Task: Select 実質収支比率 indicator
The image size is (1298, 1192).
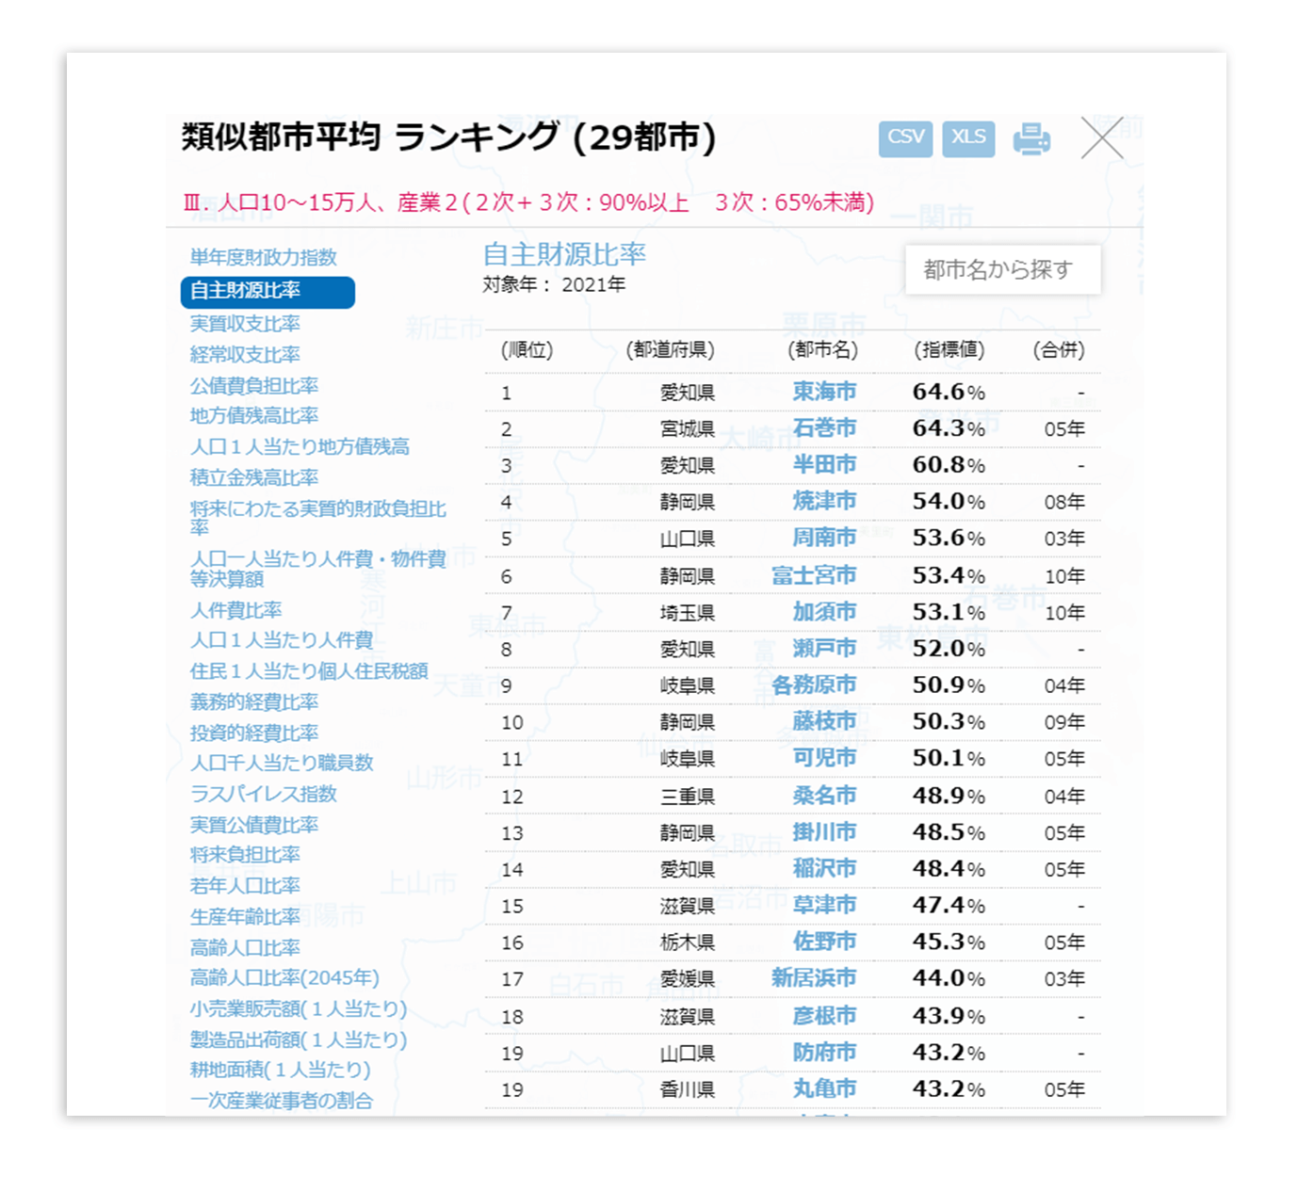Action: pos(245,324)
